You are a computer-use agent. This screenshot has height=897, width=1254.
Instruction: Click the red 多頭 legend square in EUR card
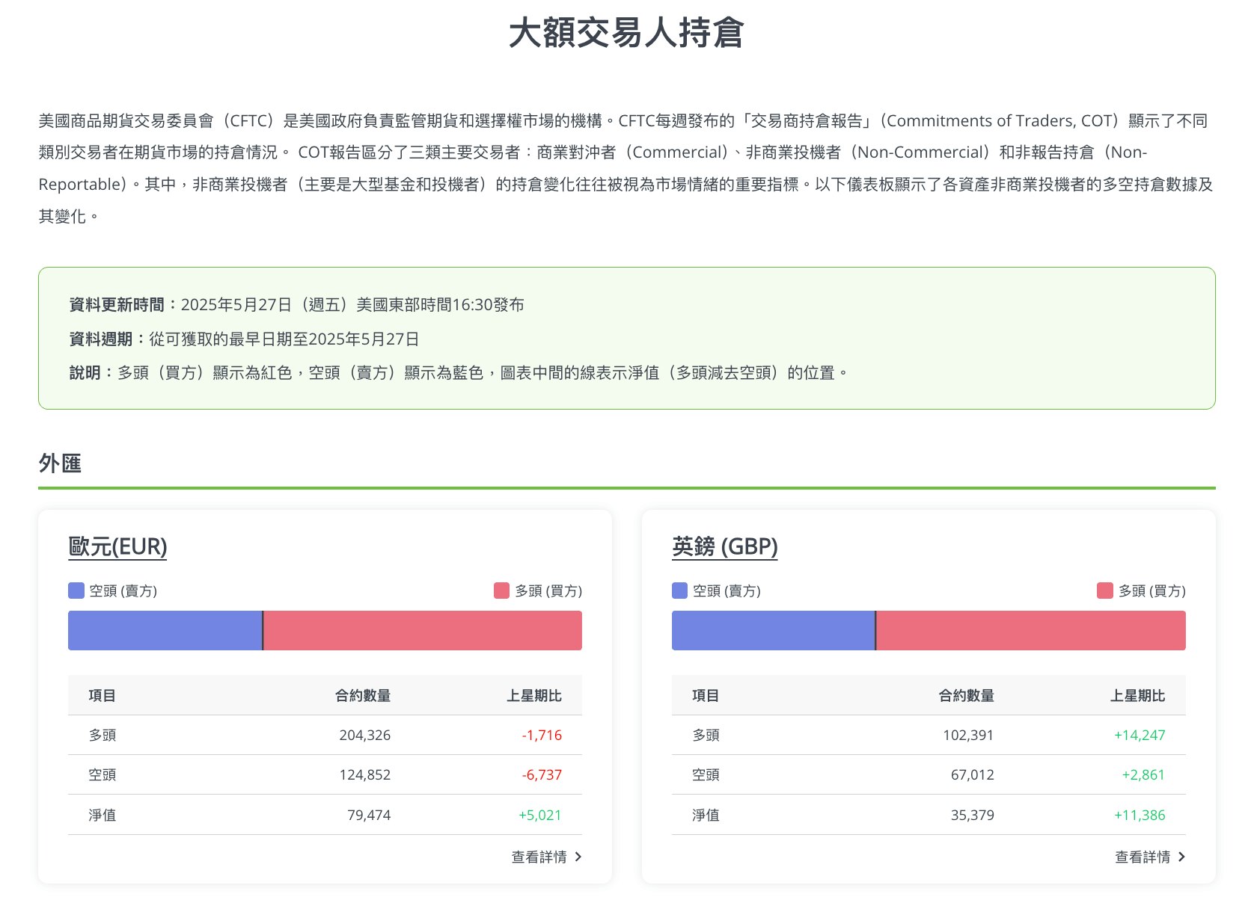501,591
